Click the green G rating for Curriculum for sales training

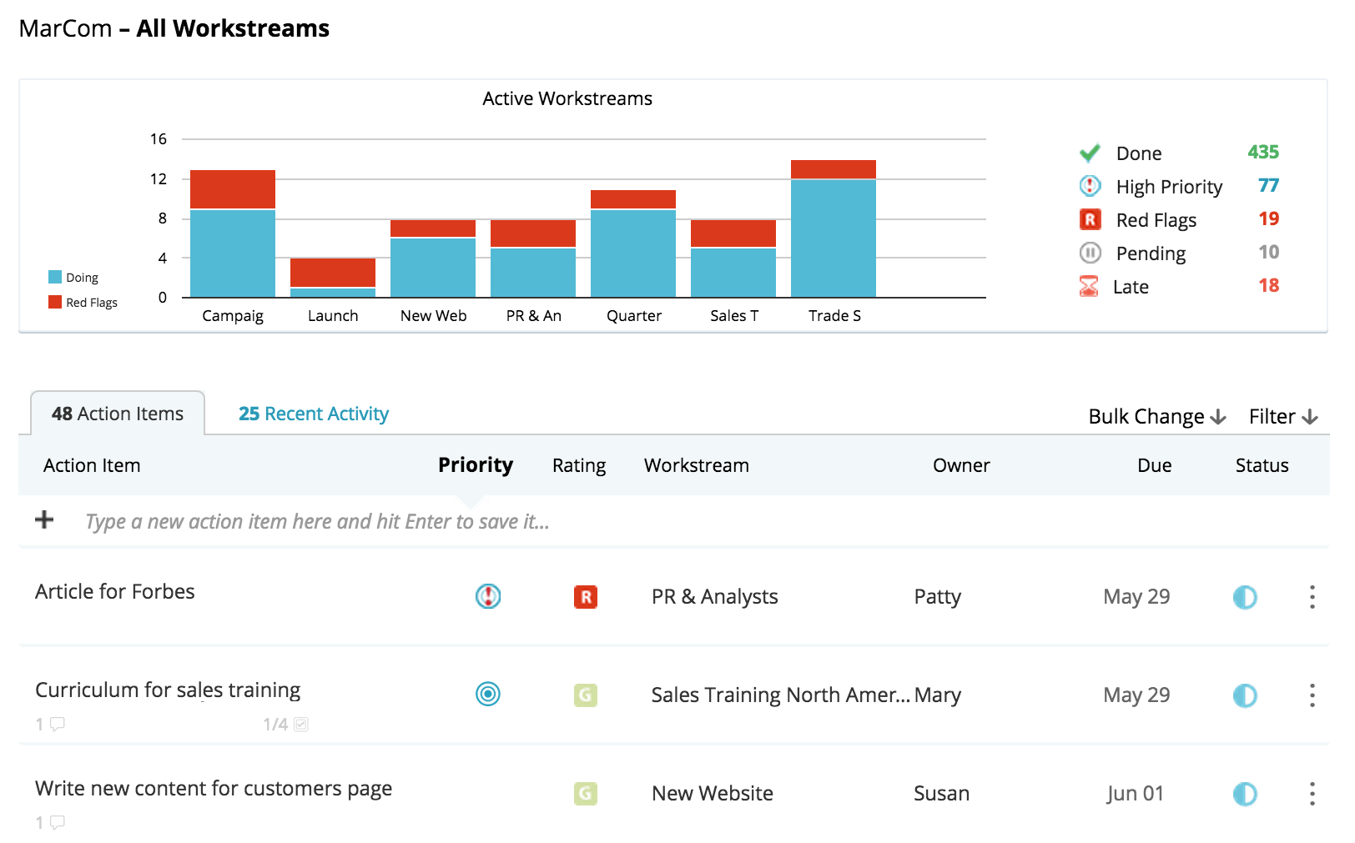click(x=586, y=695)
